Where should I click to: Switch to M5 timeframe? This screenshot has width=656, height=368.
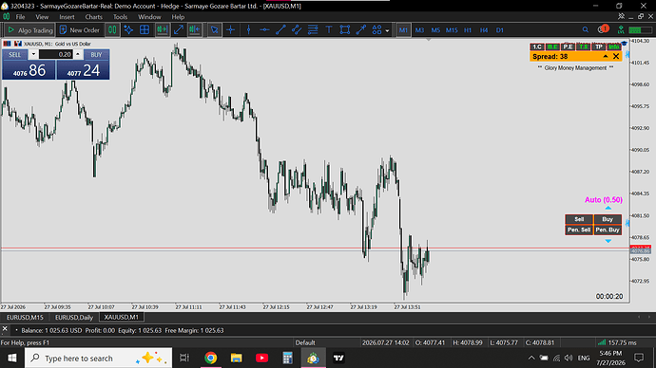click(x=435, y=30)
